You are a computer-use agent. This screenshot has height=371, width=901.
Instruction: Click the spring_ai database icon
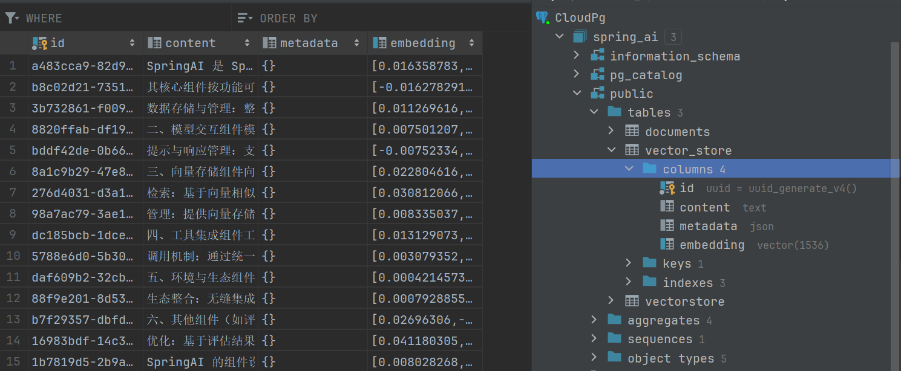click(580, 37)
